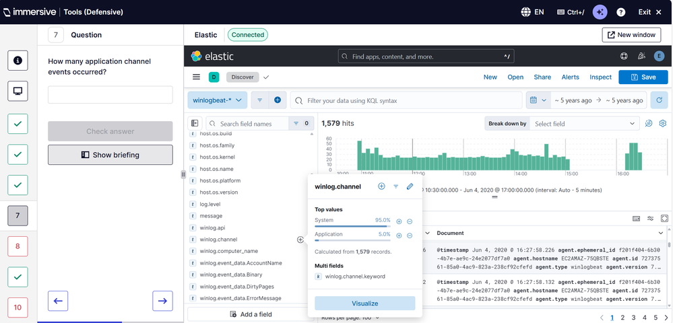Open the Inspect menu item

(600, 77)
